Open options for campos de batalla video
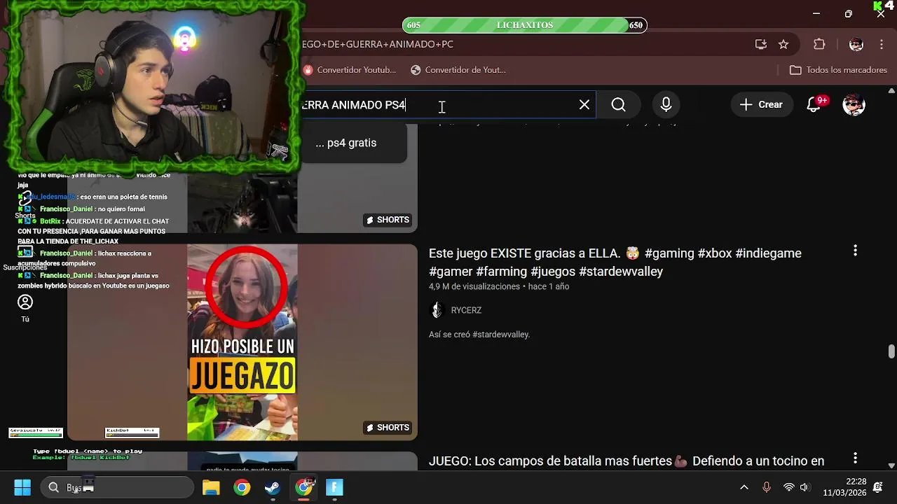 [855, 458]
